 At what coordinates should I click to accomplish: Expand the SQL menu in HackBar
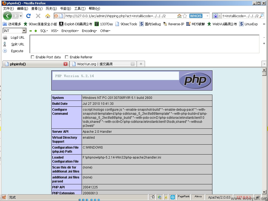[44, 31]
